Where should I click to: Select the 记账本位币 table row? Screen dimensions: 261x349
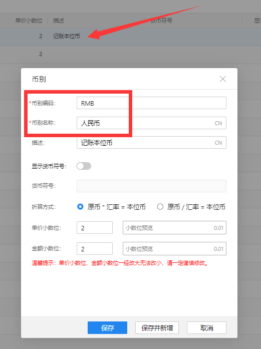130,36
